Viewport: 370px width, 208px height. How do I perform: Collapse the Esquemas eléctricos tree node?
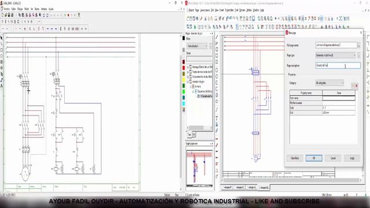193,91
